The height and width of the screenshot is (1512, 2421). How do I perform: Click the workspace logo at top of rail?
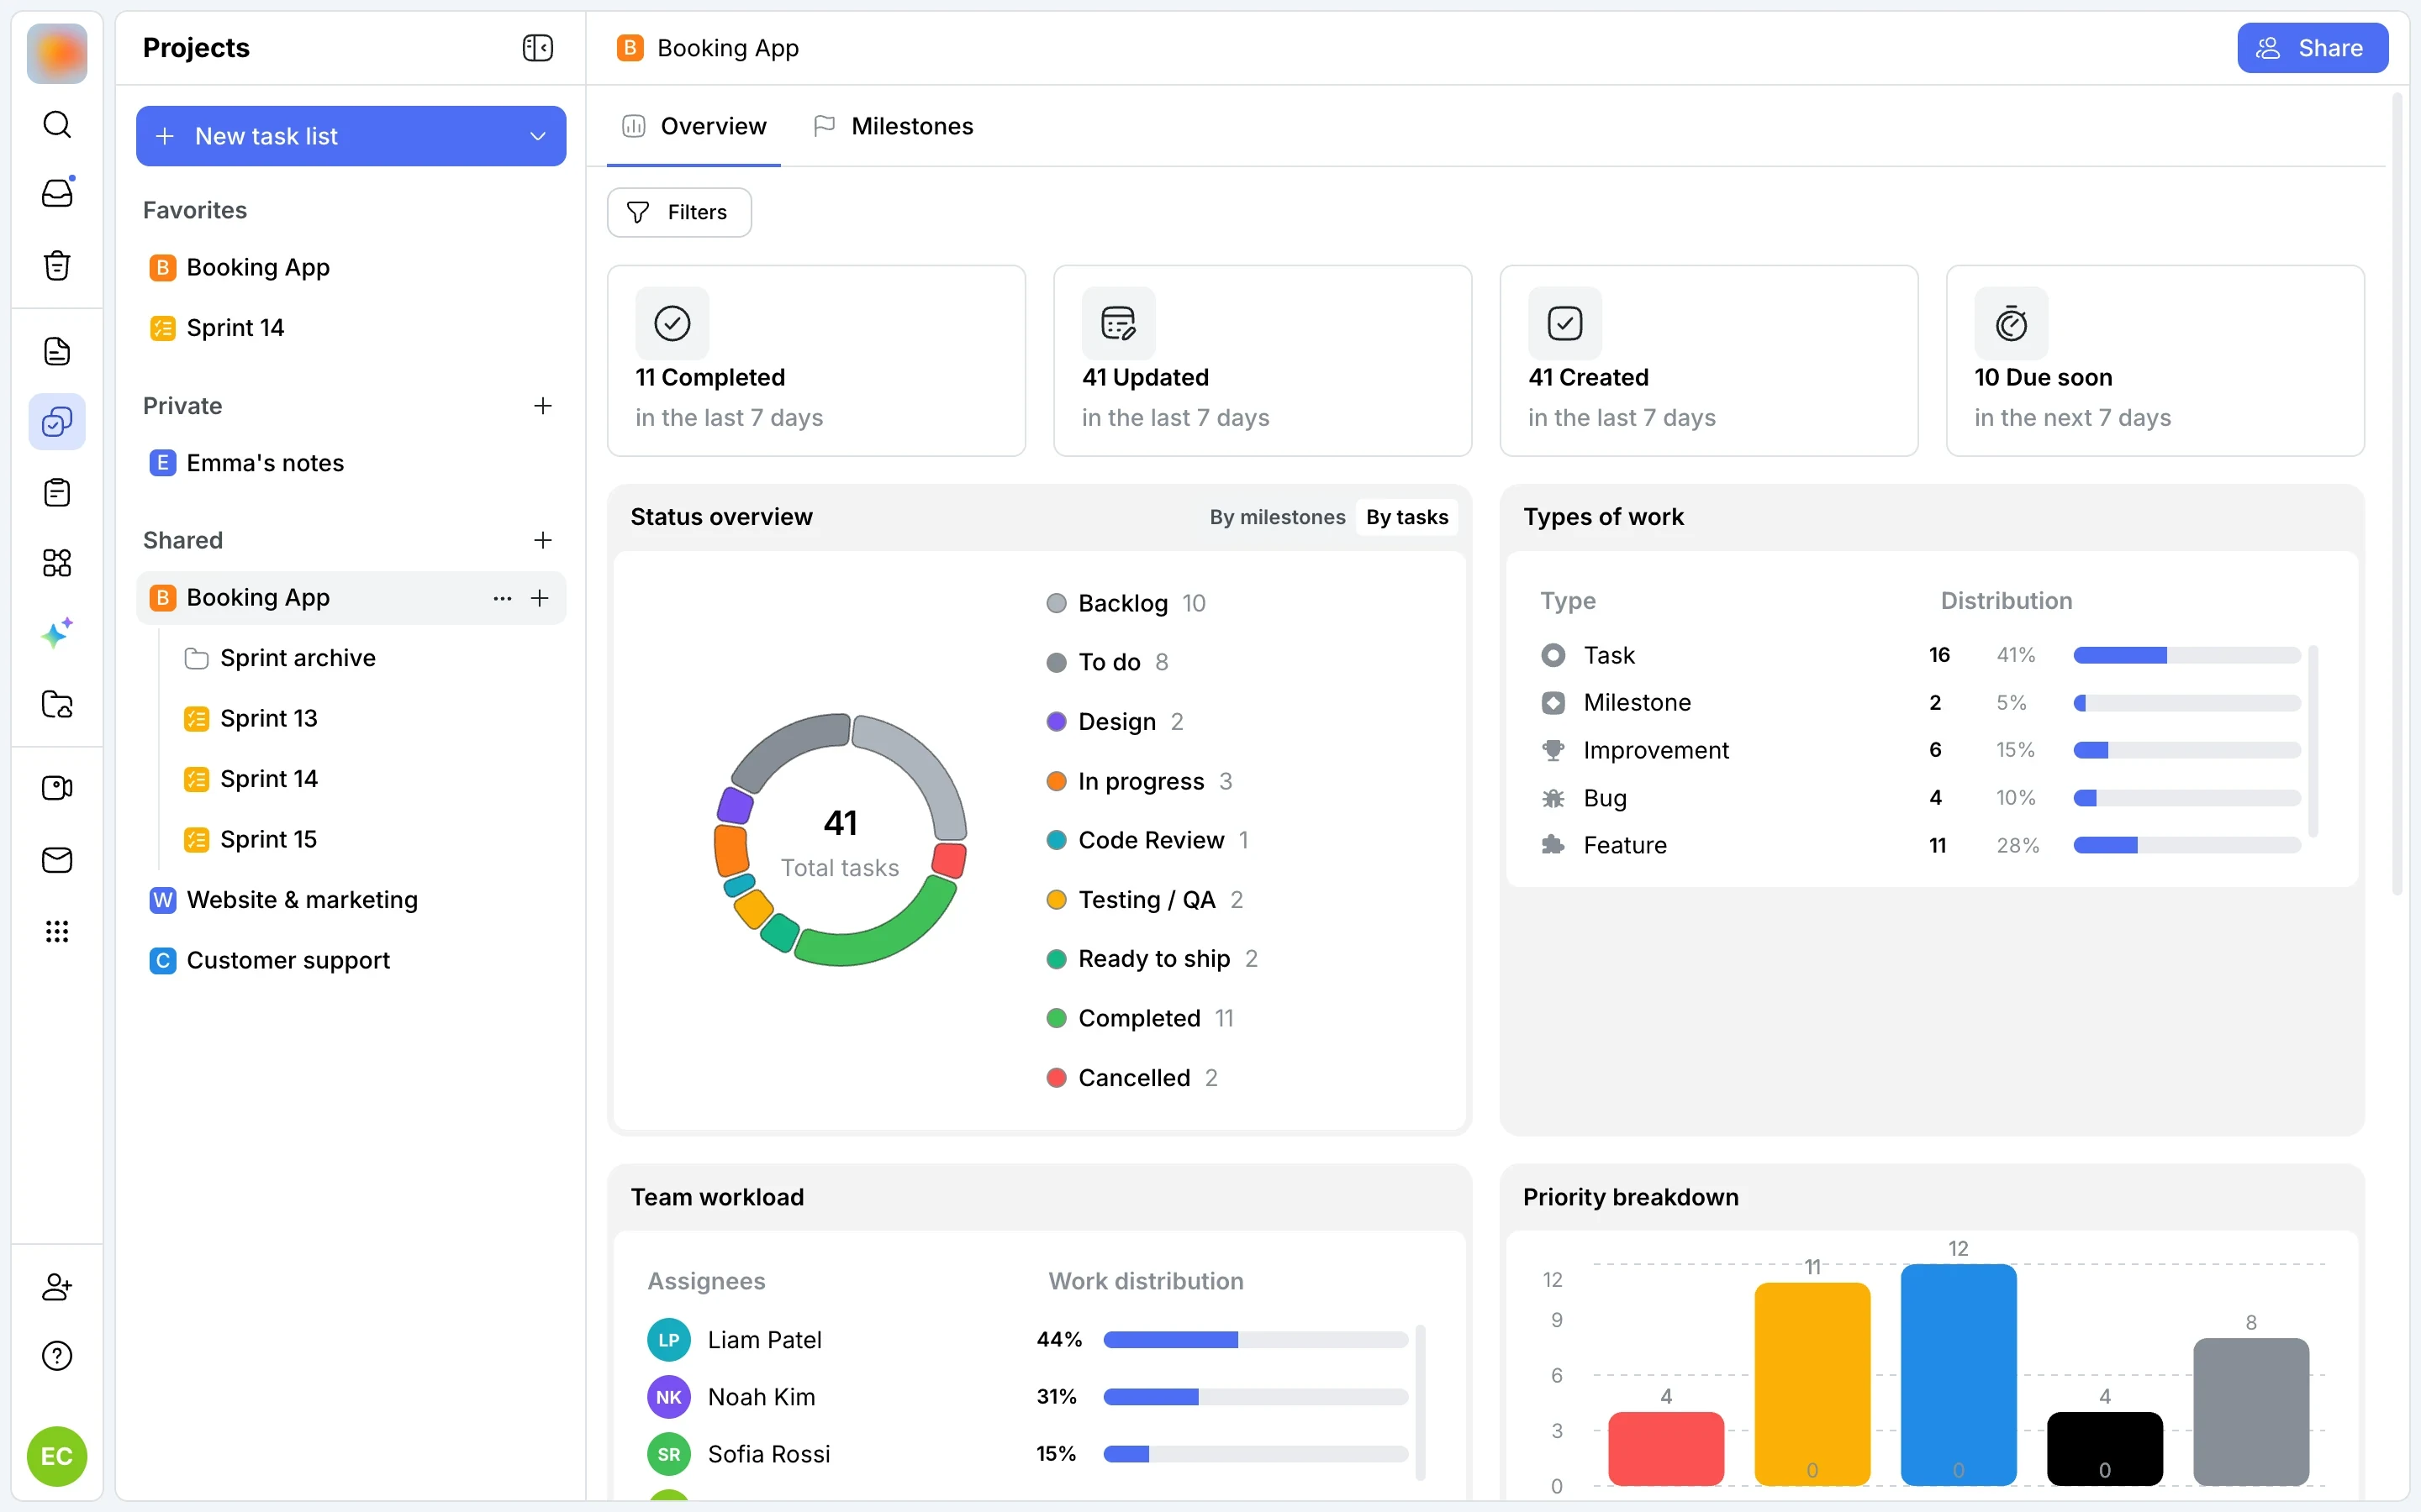57,53
